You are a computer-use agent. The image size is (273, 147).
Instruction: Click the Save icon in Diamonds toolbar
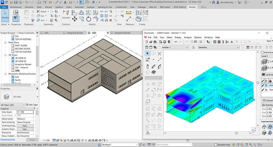(x=155, y=42)
